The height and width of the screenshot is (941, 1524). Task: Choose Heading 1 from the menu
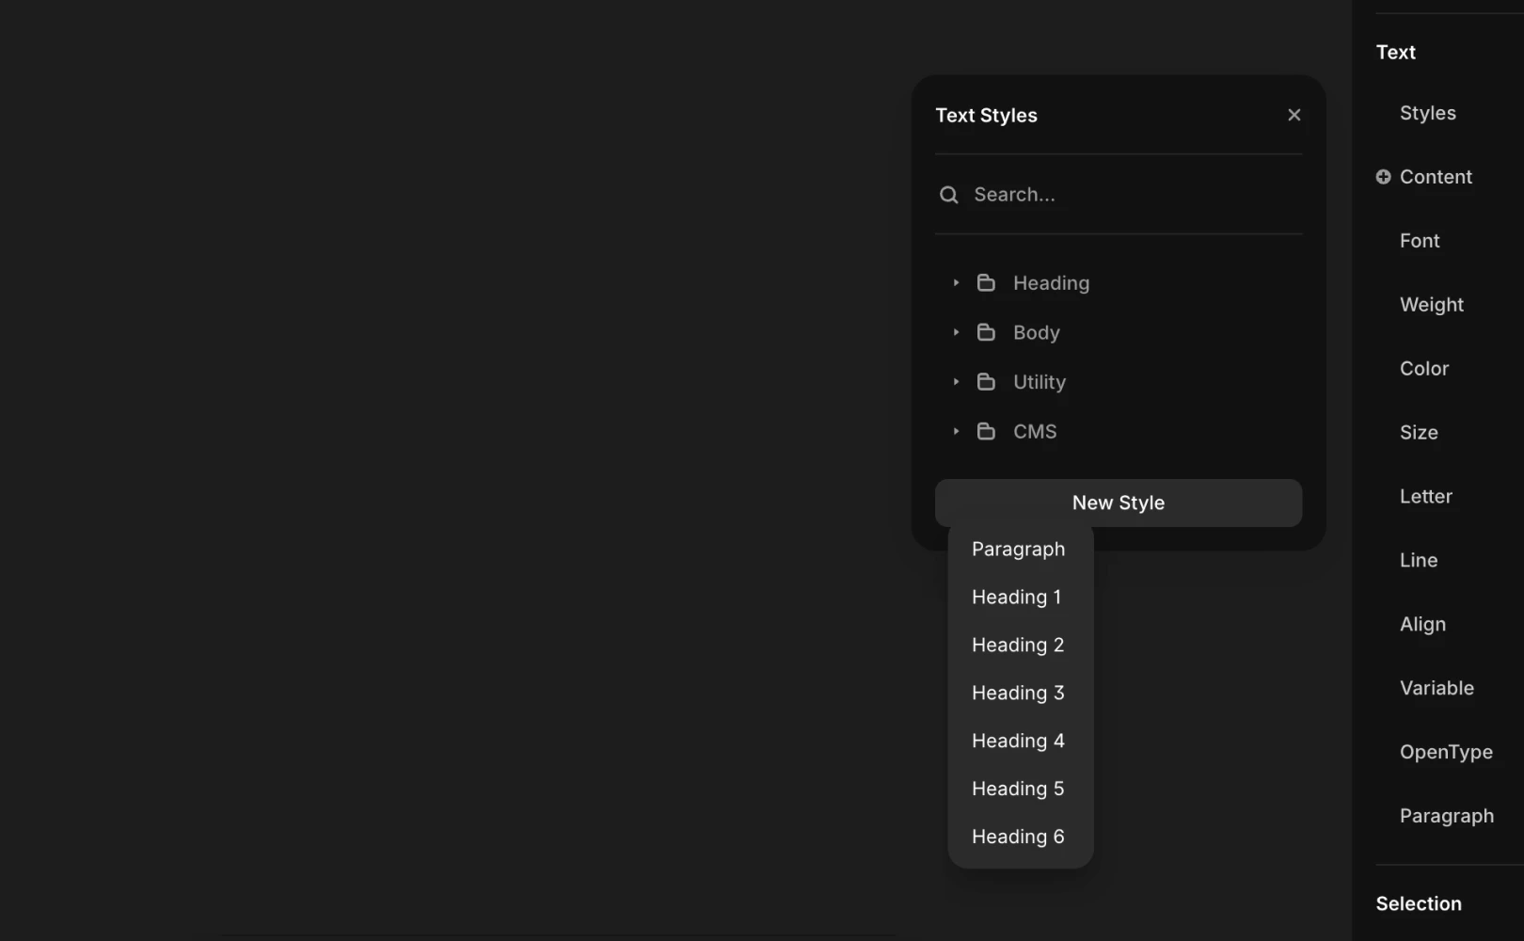[x=1021, y=597]
